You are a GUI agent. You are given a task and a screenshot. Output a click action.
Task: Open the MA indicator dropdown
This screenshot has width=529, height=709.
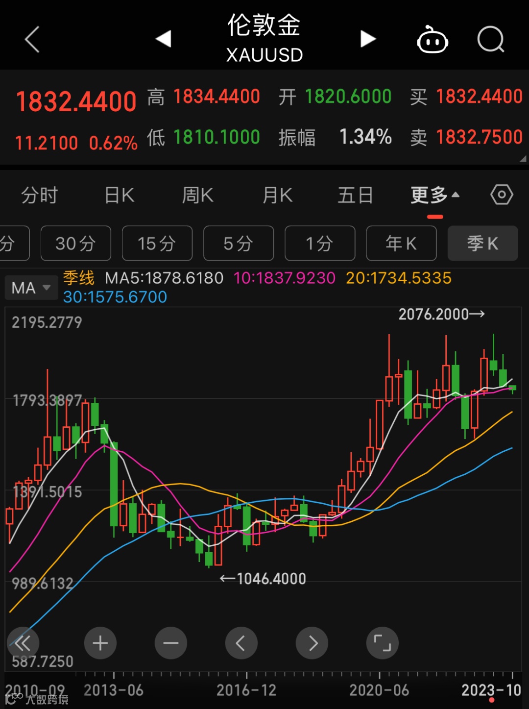point(30,288)
